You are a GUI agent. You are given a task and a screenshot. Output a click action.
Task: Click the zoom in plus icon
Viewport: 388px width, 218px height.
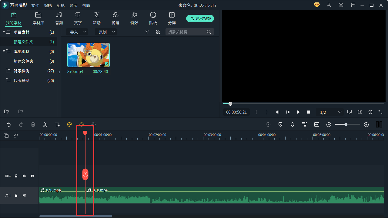tap(366, 124)
